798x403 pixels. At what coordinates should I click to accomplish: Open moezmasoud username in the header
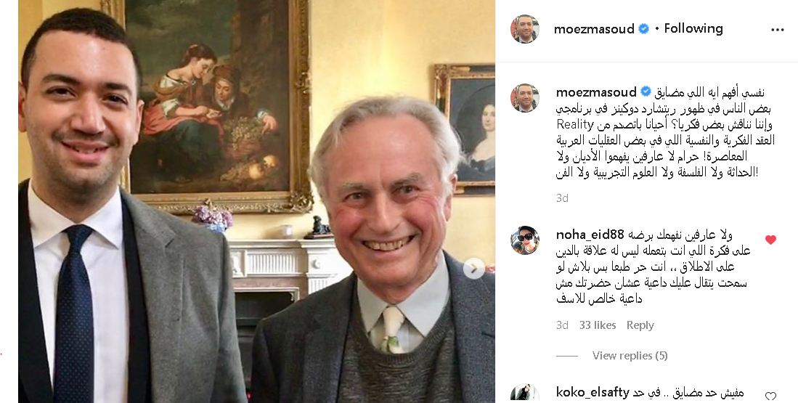click(x=594, y=29)
